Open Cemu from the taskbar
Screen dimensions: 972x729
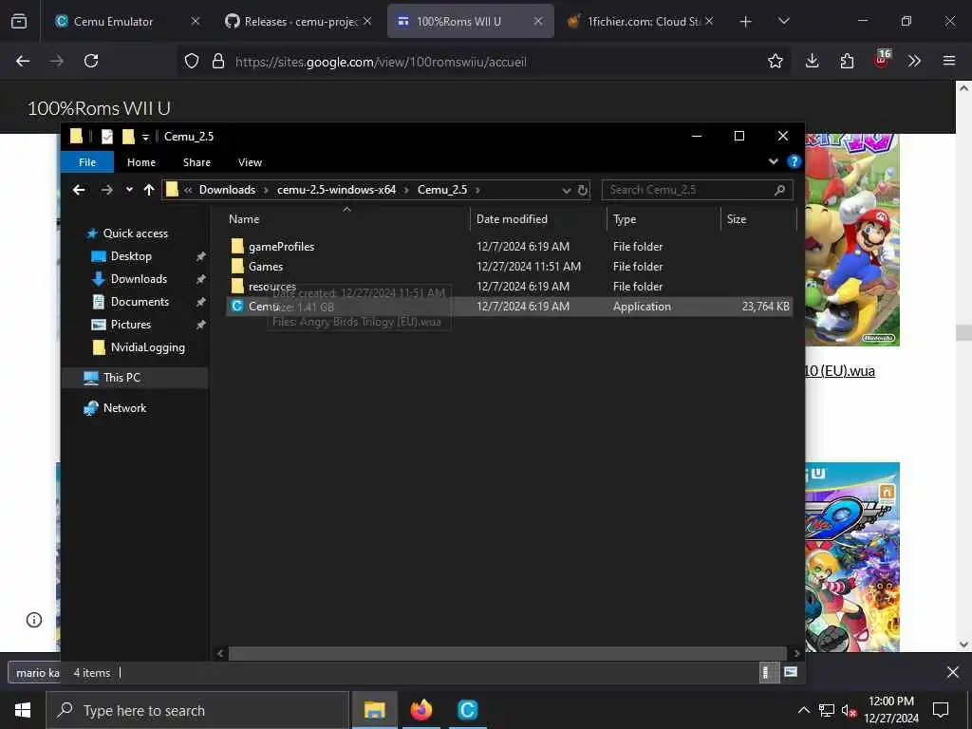coord(467,710)
